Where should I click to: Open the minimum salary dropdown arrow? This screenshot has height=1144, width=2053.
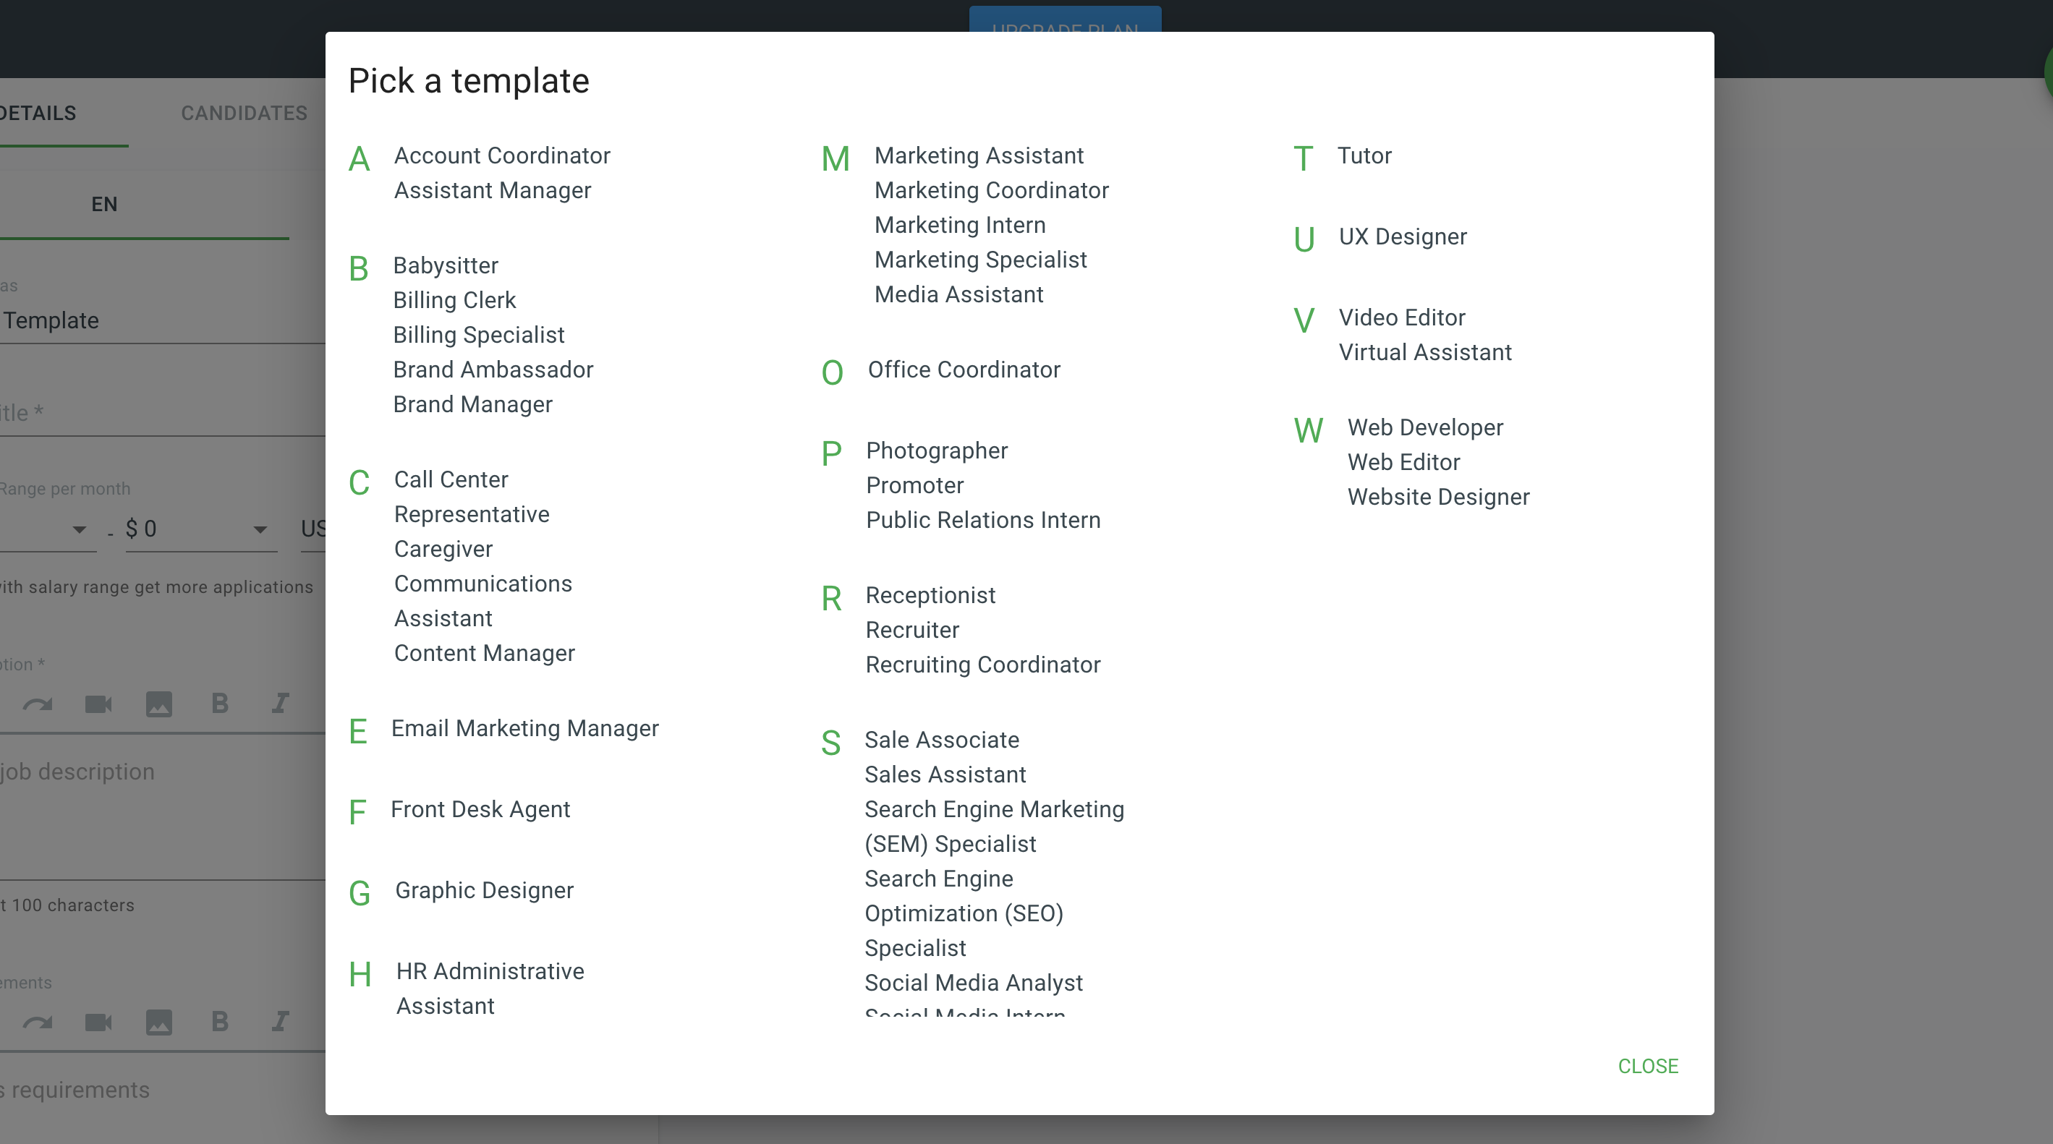79,530
